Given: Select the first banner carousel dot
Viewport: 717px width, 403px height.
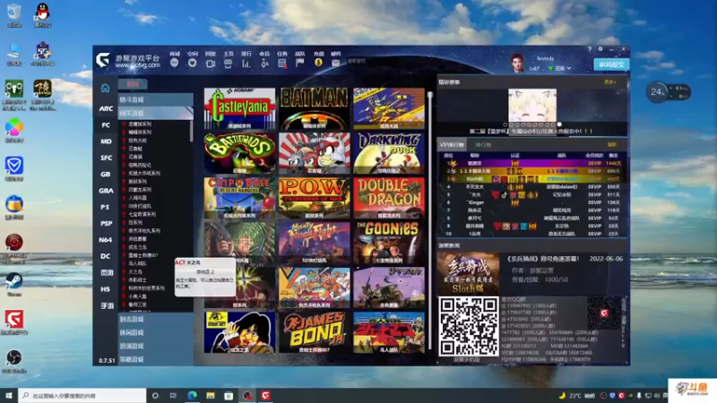Looking at the screenshot, I should point(505,124).
